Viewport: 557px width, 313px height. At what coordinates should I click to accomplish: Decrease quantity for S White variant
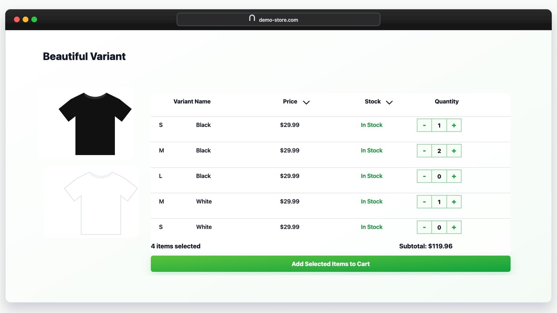[424, 227]
